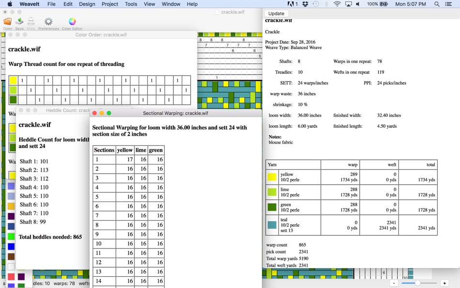Viewport: 460px width, 288px height.
Task: Open the View menu
Action: tap(149, 4)
